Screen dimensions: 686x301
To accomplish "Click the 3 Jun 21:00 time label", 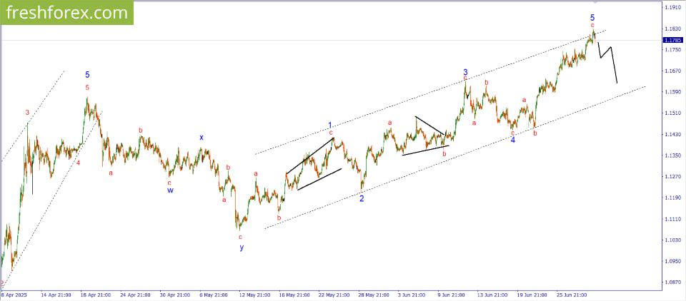I will [x=412, y=295].
